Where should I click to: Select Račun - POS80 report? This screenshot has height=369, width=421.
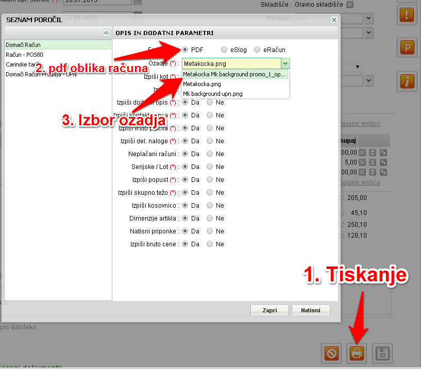[58, 55]
